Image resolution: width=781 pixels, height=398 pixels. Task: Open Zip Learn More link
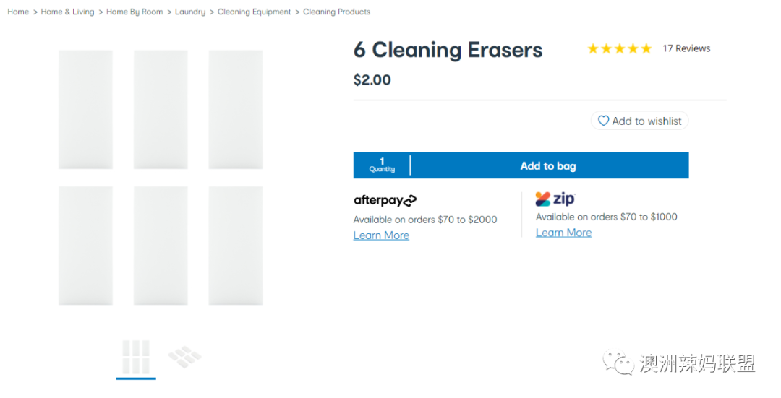pos(563,233)
